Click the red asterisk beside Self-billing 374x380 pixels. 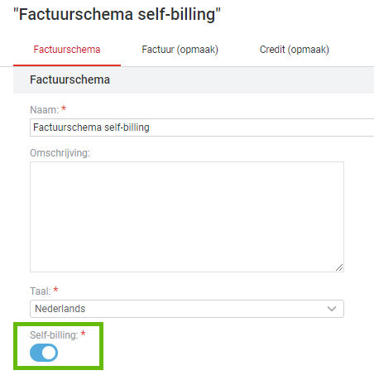click(83, 334)
